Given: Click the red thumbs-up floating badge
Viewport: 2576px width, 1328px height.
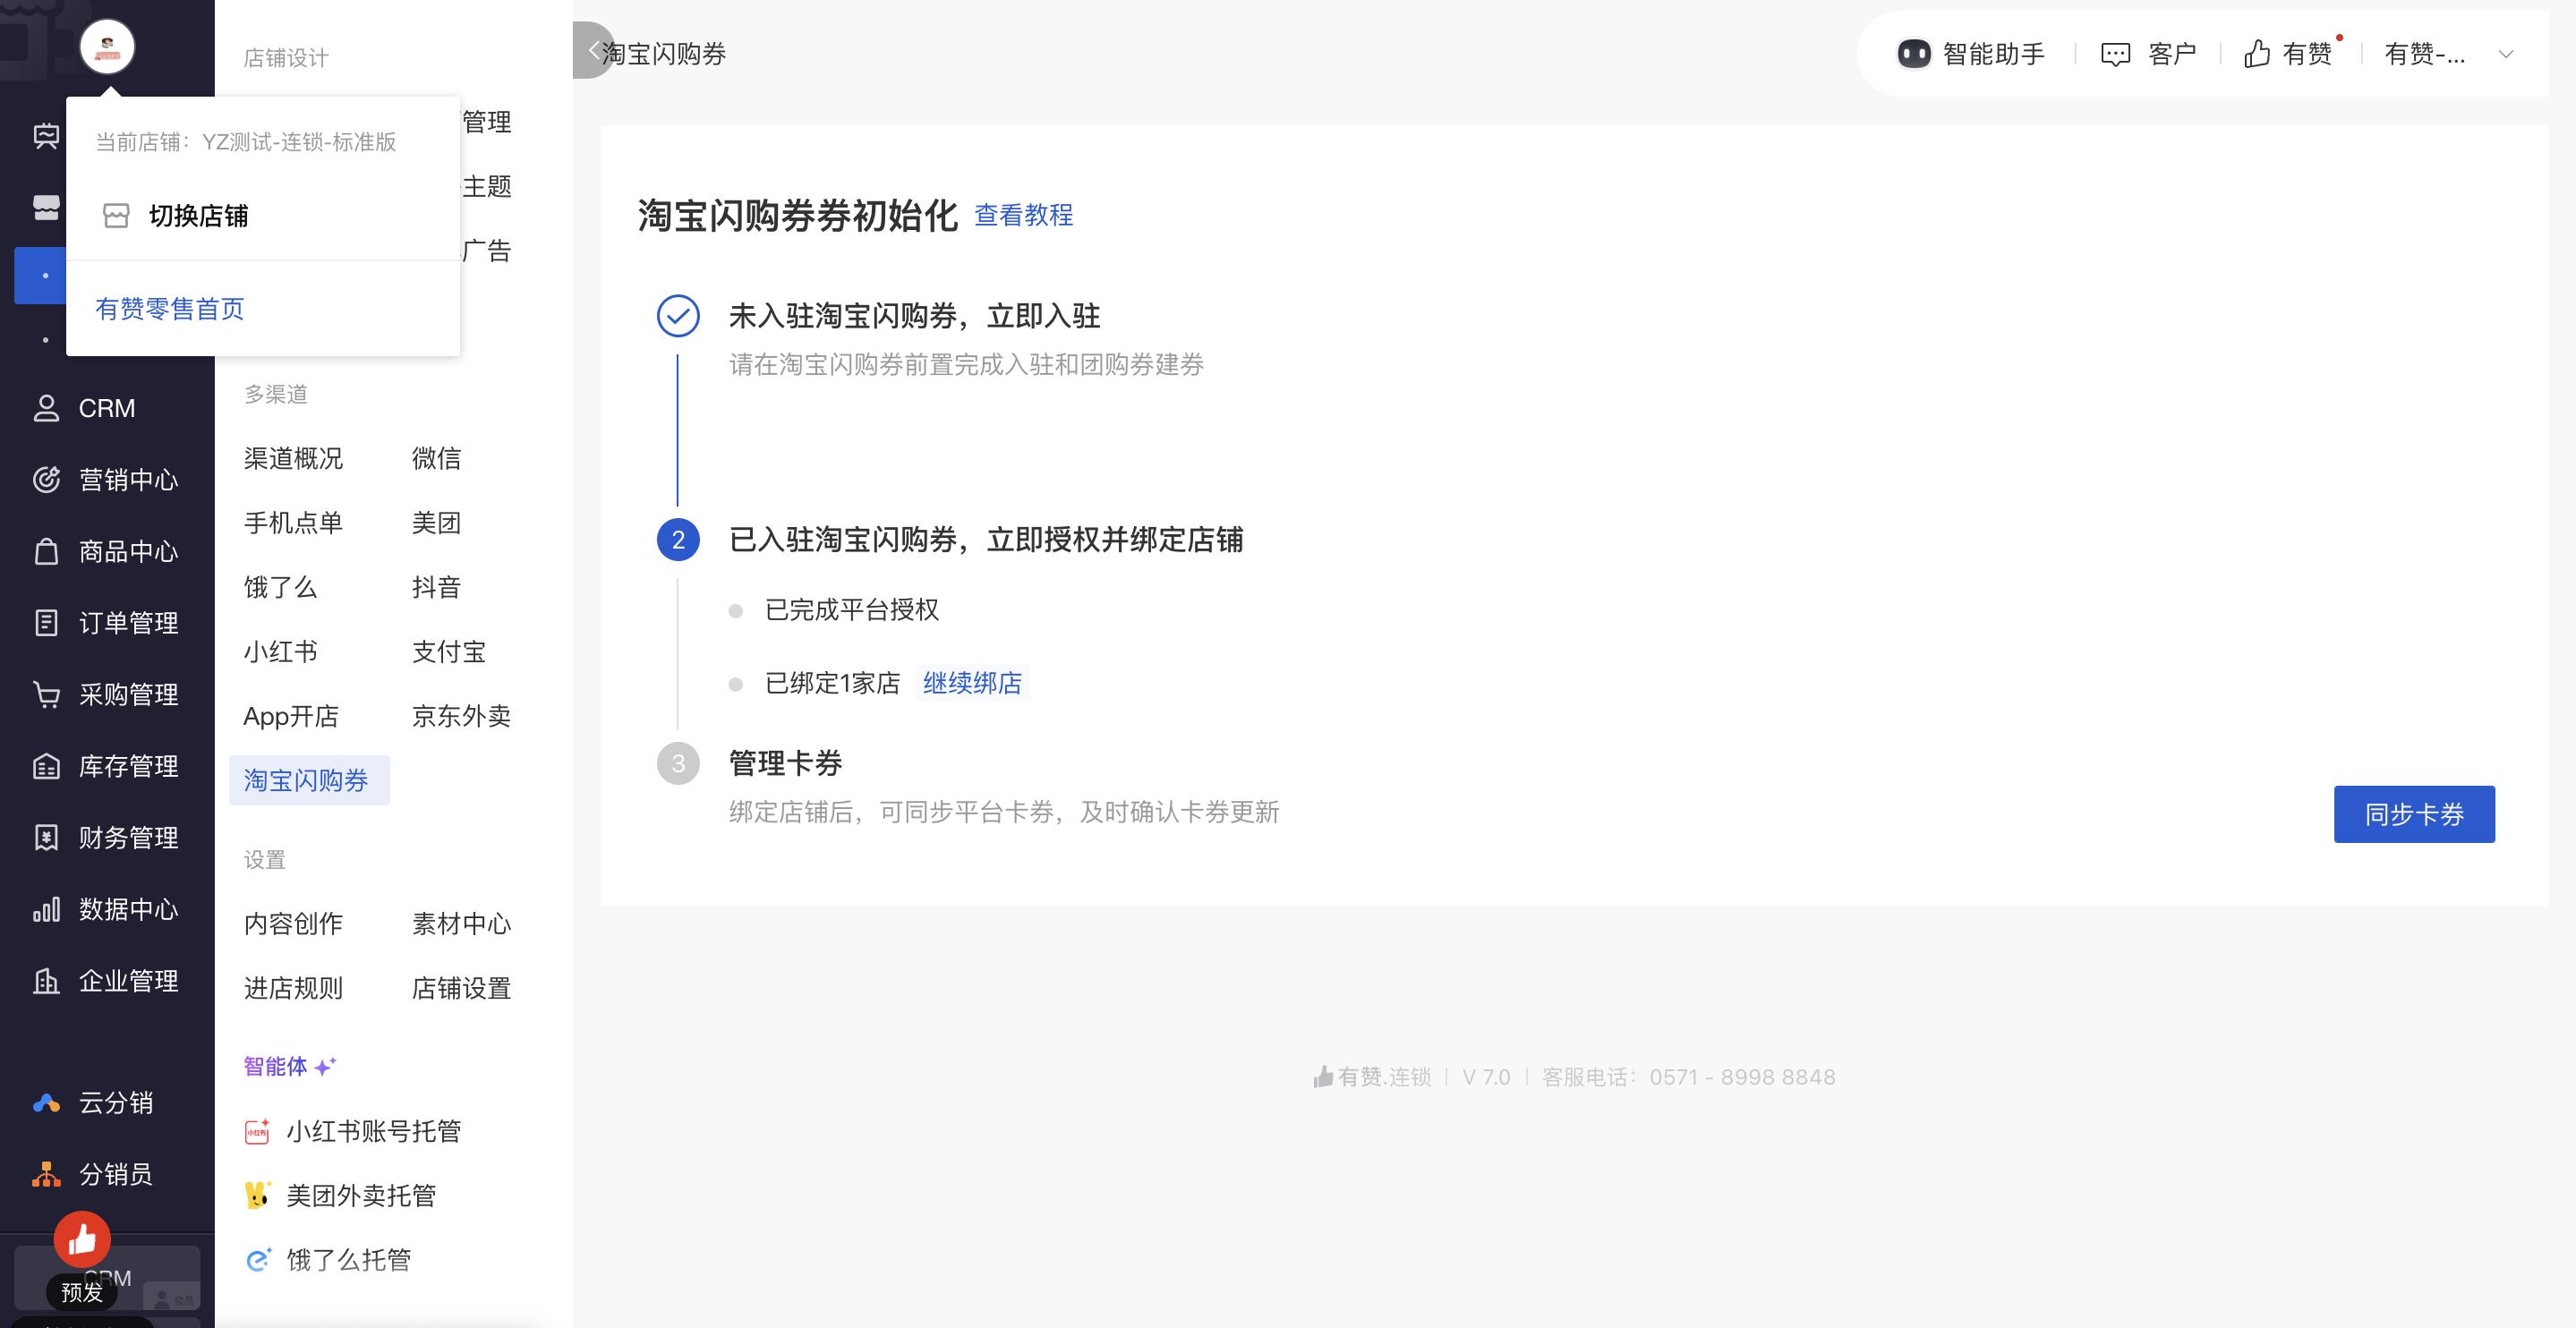Looking at the screenshot, I should pyautogui.click(x=82, y=1239).
